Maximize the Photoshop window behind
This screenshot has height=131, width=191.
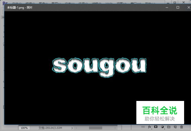pos(175,2)
